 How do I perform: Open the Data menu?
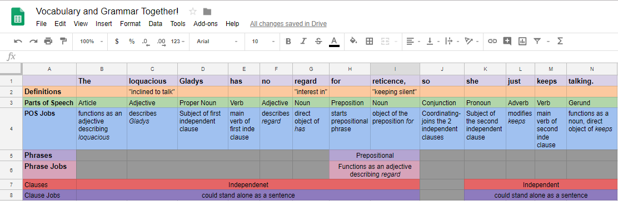click(x=155, y=24)
